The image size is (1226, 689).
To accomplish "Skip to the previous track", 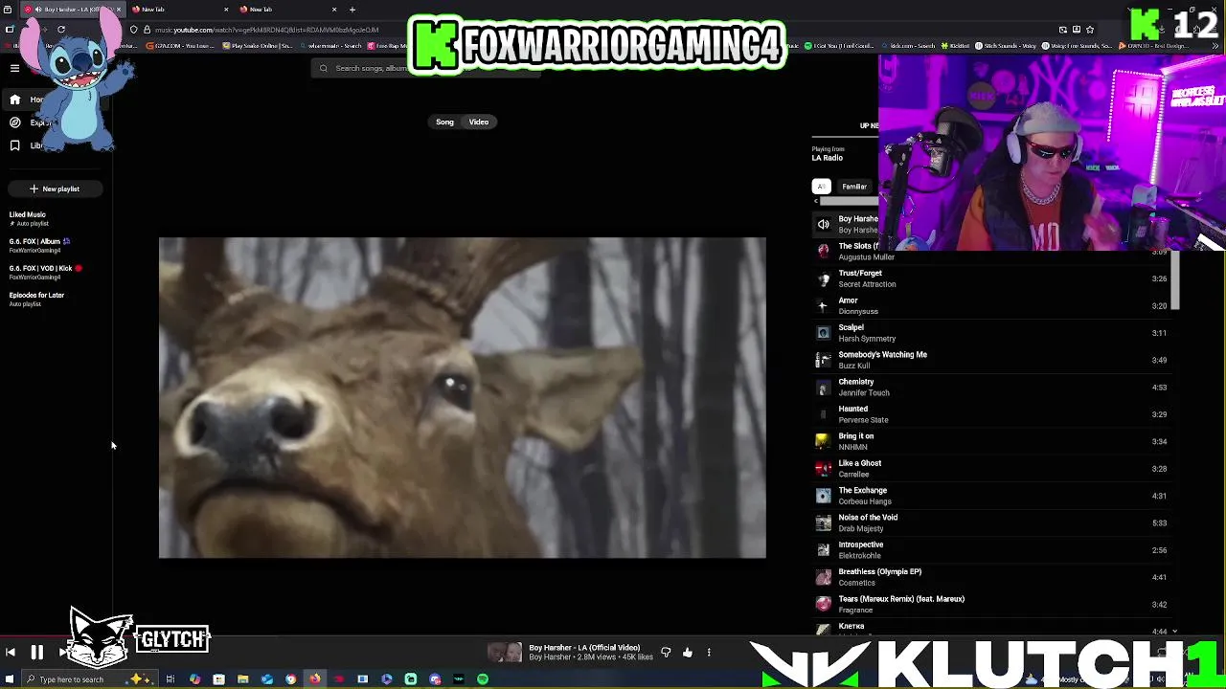I will click(x=10, y=653).
